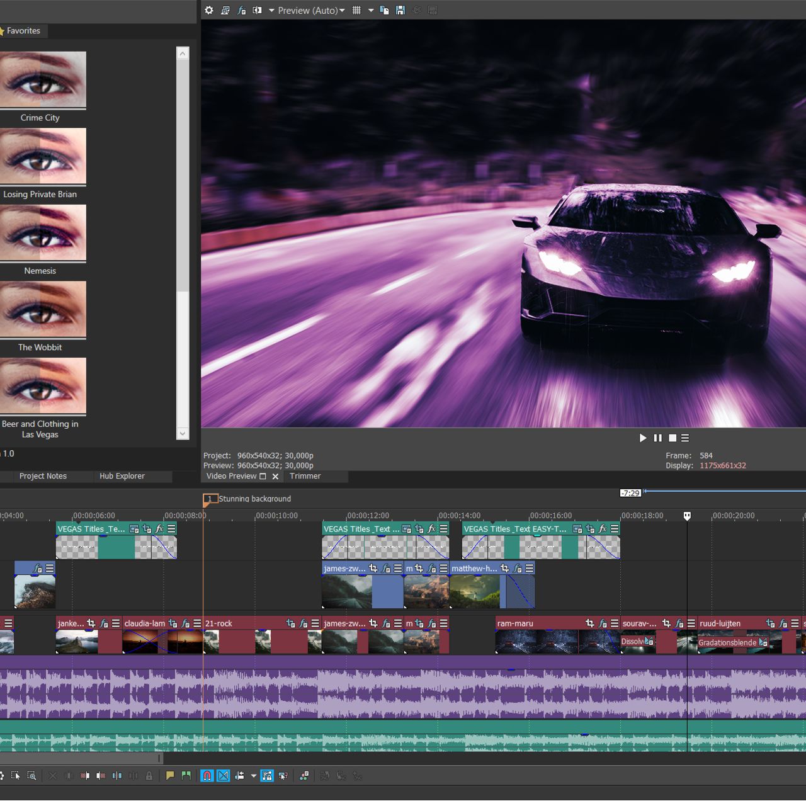Save a snapshot of the preview frame
Screen dimensions: 806x806
click(x=400, y=10)
